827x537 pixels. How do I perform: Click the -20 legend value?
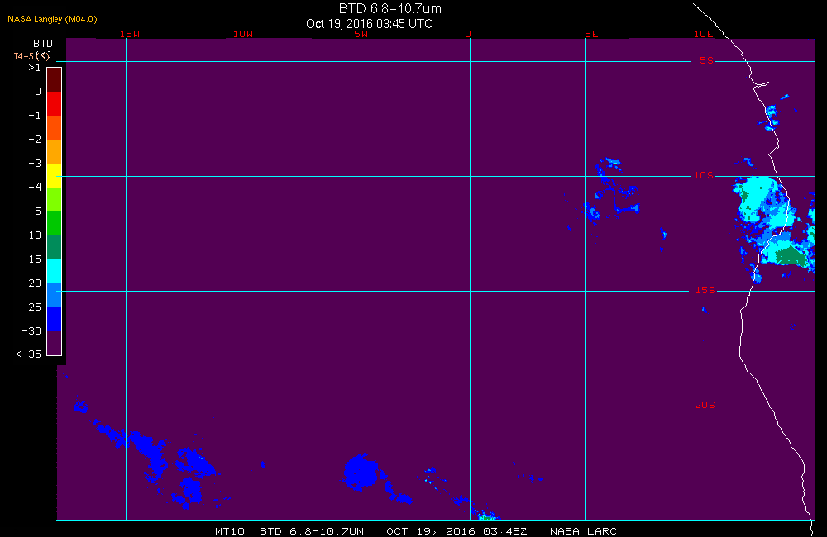(31, 283)
